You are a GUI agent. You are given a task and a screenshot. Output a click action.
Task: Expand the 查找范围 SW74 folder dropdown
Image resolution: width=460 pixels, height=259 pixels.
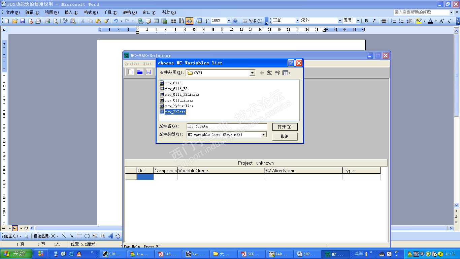tap(252, 73)
